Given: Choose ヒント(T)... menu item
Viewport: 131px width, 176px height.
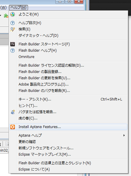Looking at the screenshot, I should pos(68,106).
